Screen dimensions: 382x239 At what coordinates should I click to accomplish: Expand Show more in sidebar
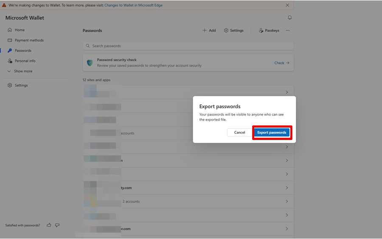(x=22, y=71)
